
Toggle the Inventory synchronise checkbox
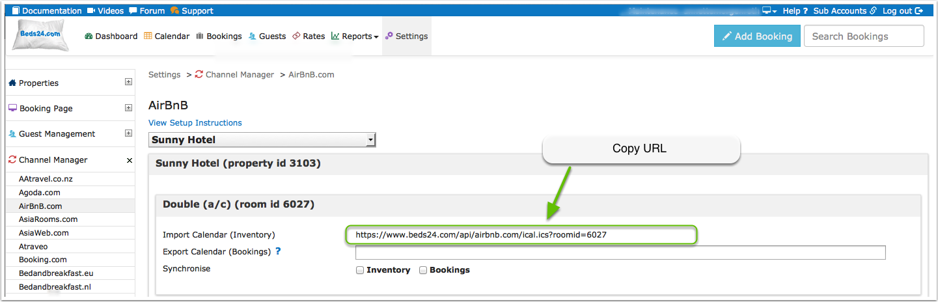pos(360,270)
